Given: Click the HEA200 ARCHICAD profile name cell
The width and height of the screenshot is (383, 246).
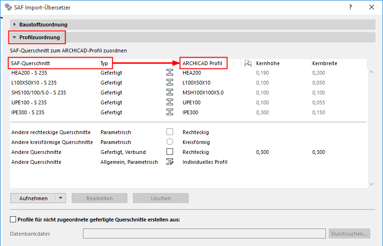Looking at the screenshot, I should pyautogui.click(x=191, y=73).
